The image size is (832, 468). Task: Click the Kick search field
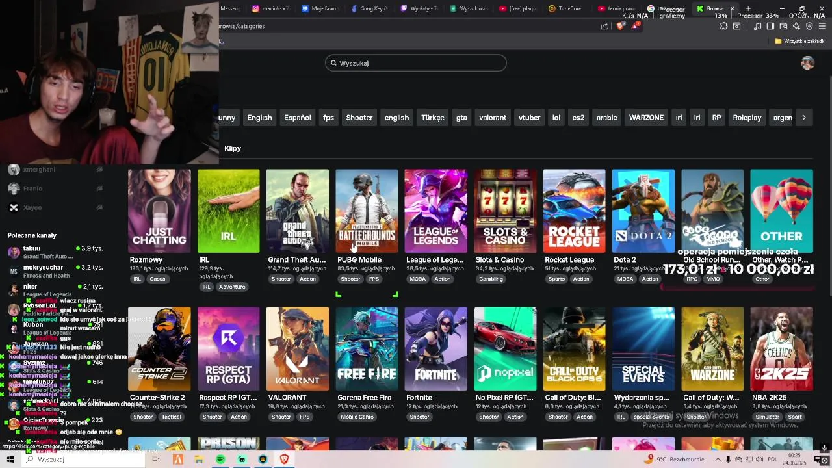[x=416, y=63]
